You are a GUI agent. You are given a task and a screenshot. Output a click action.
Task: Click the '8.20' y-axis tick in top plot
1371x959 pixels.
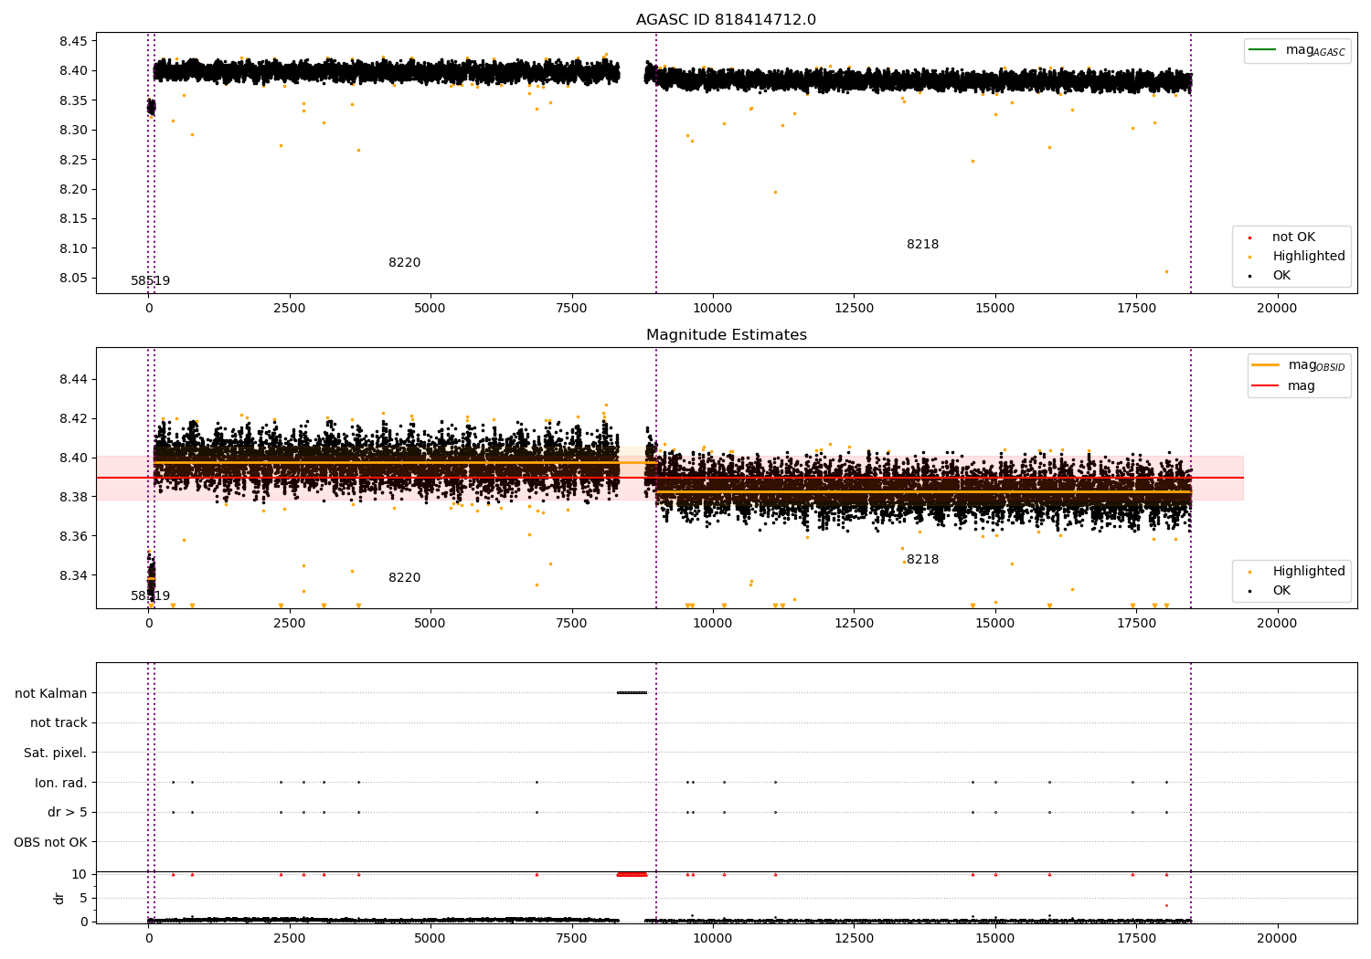tap(72, 190)
